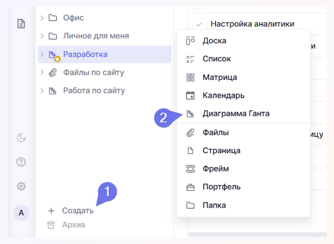The image size is (334, 244).
Task: Click the Фрейм icon in the menu
Action: click(x=190, y=169)
